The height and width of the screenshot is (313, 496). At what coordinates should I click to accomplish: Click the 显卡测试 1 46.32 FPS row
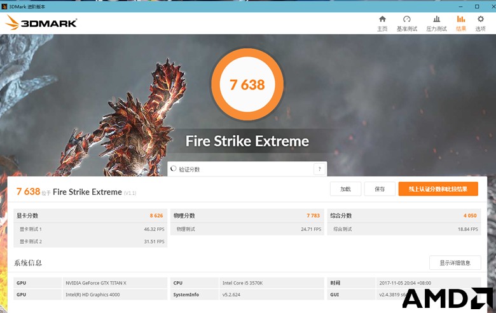coord(90,229)
